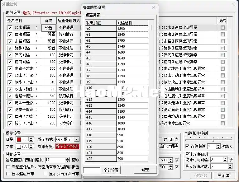
Task: Click the +20 attack speed row
Action: point(101,147)
